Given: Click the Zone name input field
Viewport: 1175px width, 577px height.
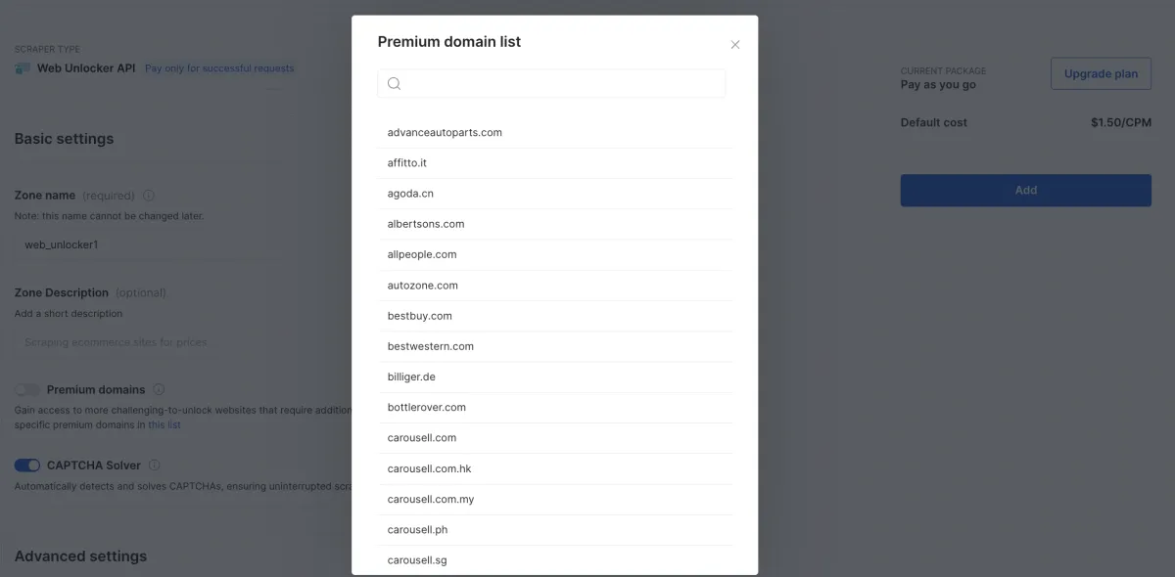Looking at the screenshot, I should point(183,244).
